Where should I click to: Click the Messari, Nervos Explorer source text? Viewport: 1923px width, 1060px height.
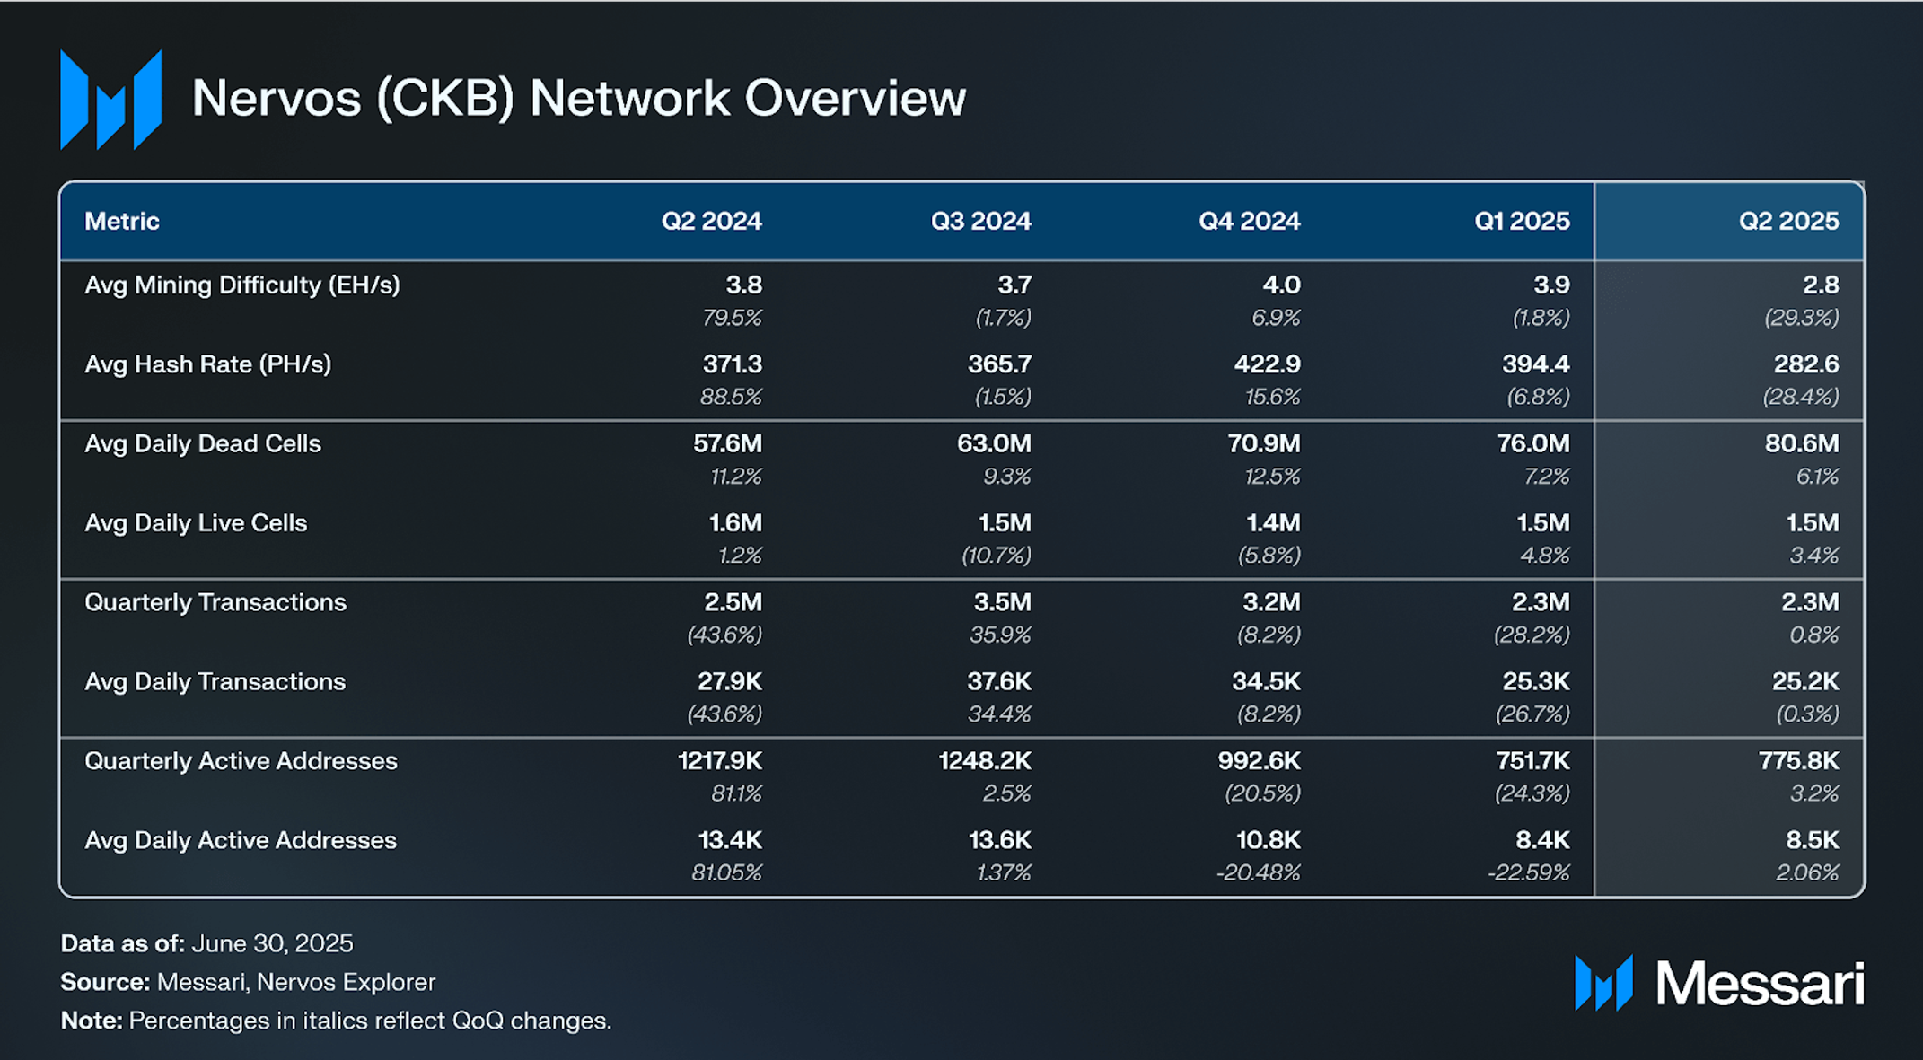296,982
